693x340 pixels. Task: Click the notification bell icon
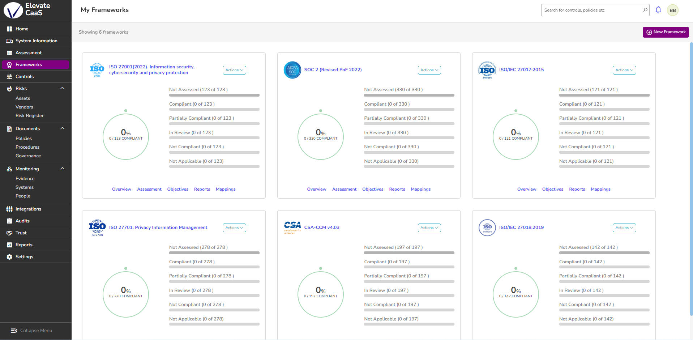coord(658,10)
